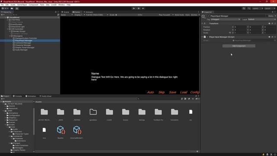Click the Position X field in Transform
277x156 pixels.
pyautogui.click(x=240, y=27)
